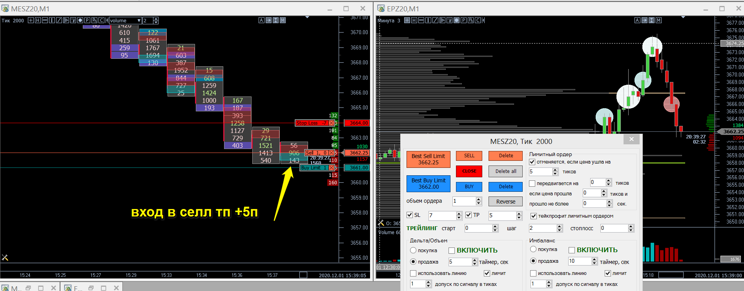This screenshot has height=291, width=744.
Task: Click the H icon in EPZ20 toolbar
Action: pos(414,20)
